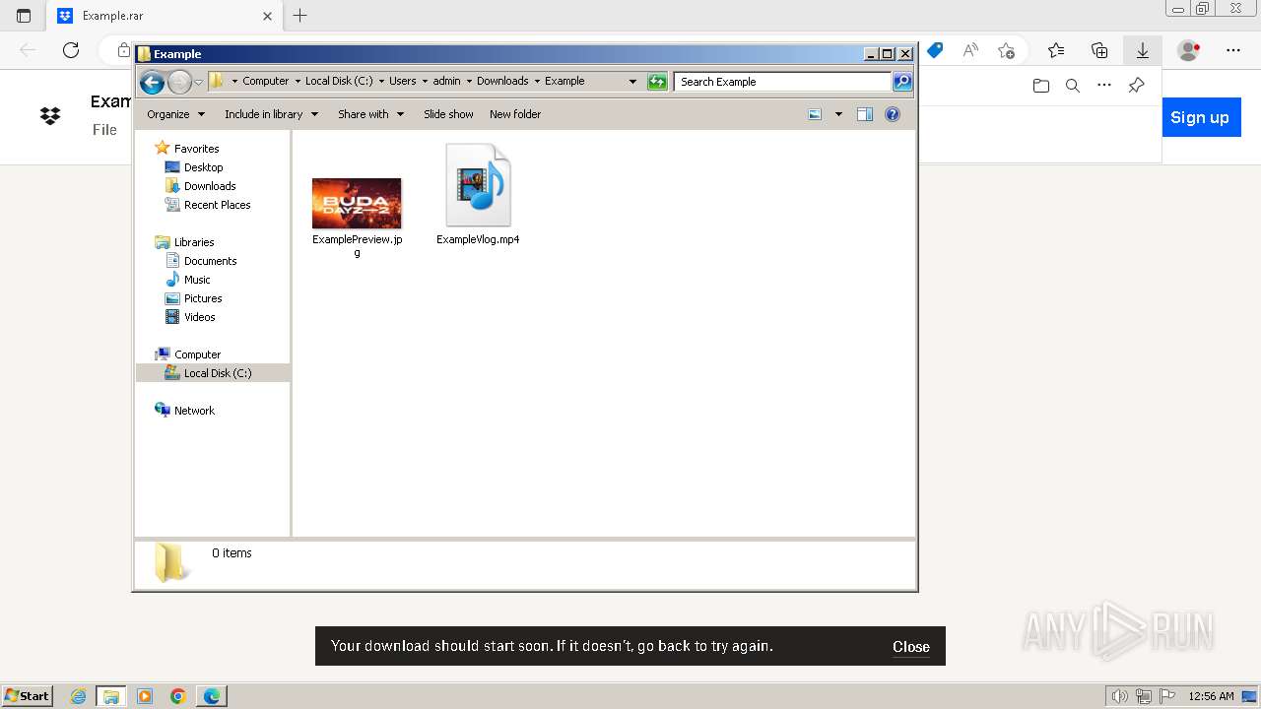Screen dimensions: 1261x709
Task: Expand the address bar history dropdown
Action: [632, 82]
